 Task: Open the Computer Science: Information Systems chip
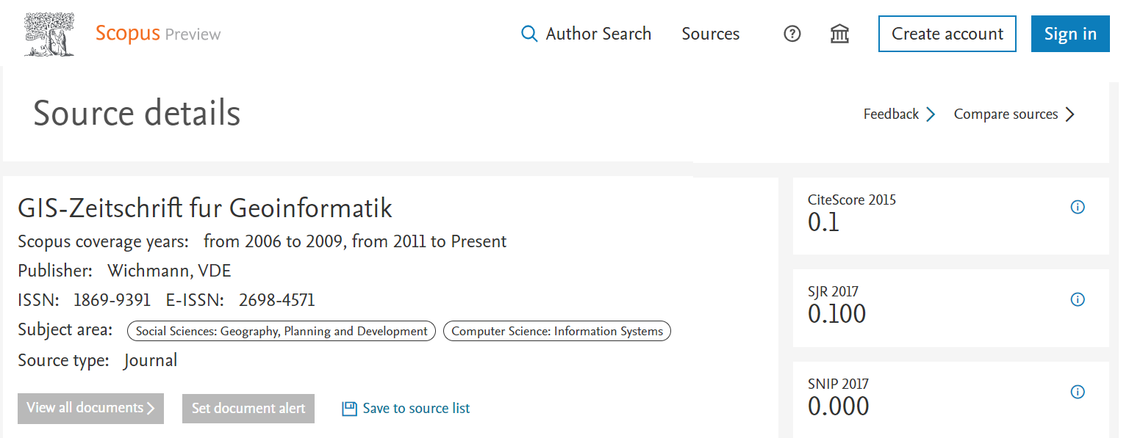[556, 331]
